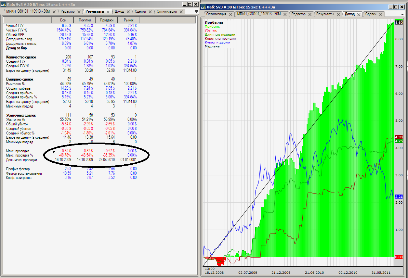Viewport: 408px width, 278px height.
Task: Open the Оптимизация tab in left window
Action: pos(167,12)
